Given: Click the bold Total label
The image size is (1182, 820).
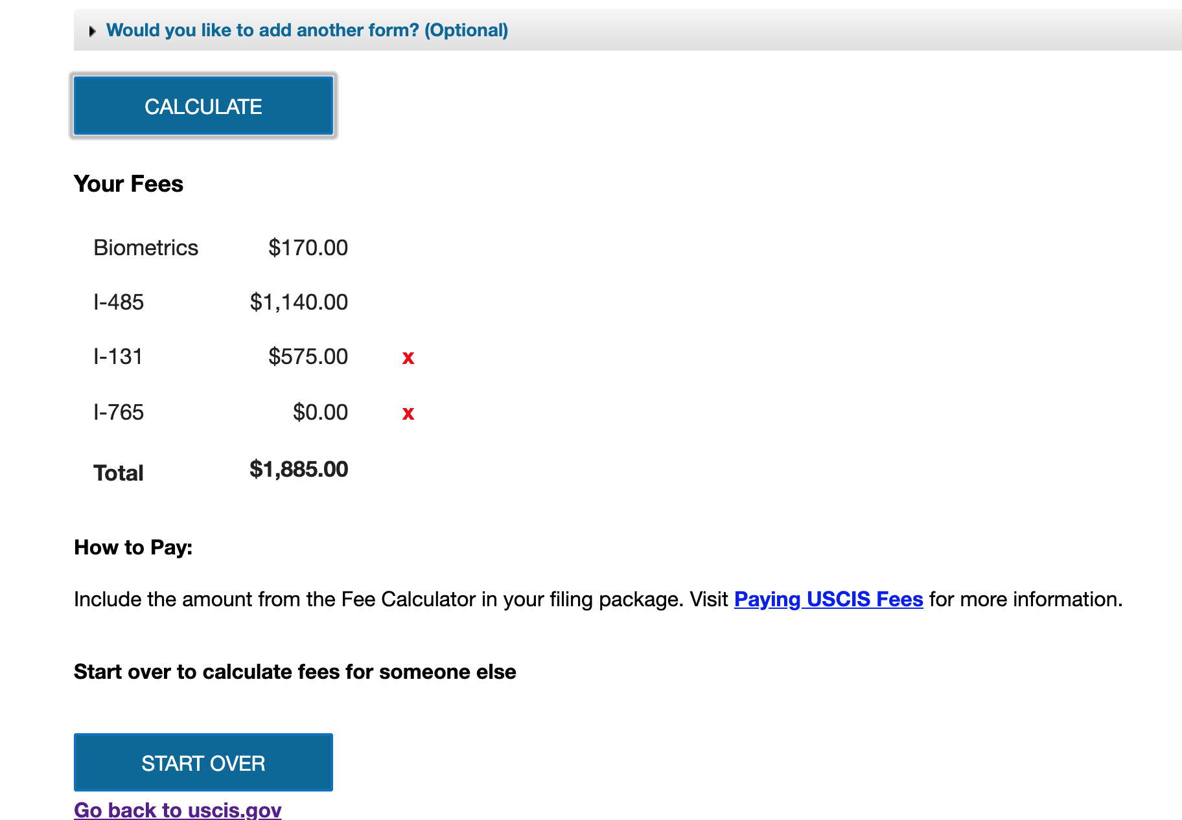Looking at the screenshot, I should (119, 473).
